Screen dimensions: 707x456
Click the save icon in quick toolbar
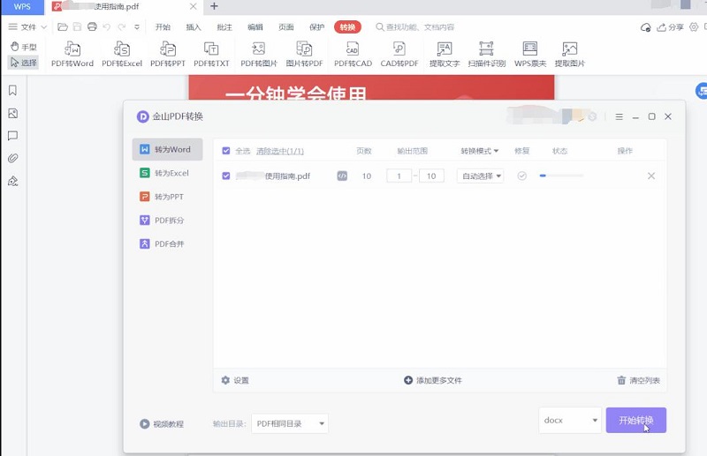point(77,27)
